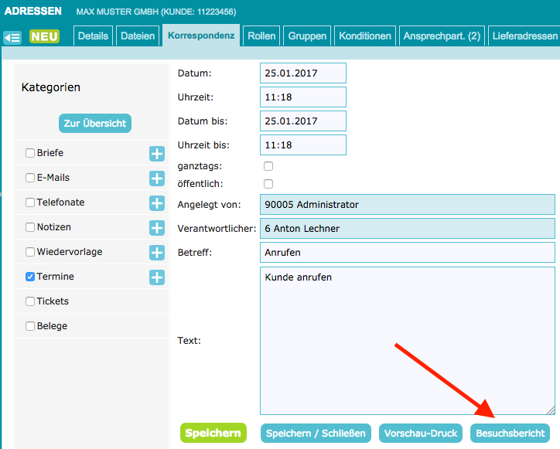The height and width of the screenshot is (449, 560).
Task: Check the Tickets category checkbox
Action: click(x=30, y=301)
